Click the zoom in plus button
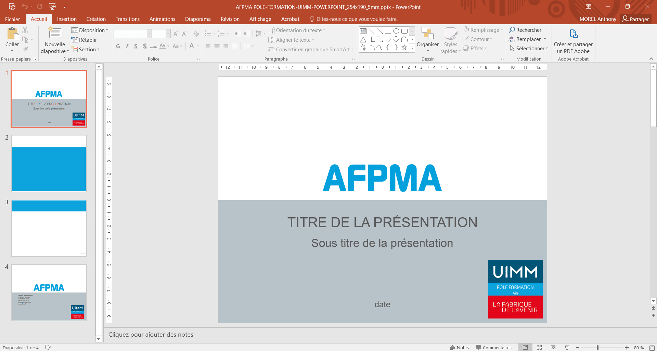Screen dimensions: 657x351 627,348
